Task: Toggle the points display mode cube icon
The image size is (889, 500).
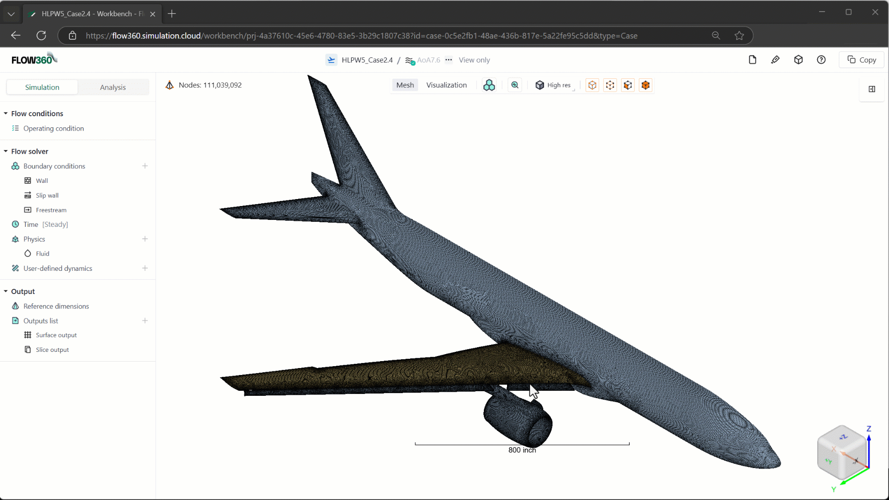Action: pos(610,85)
